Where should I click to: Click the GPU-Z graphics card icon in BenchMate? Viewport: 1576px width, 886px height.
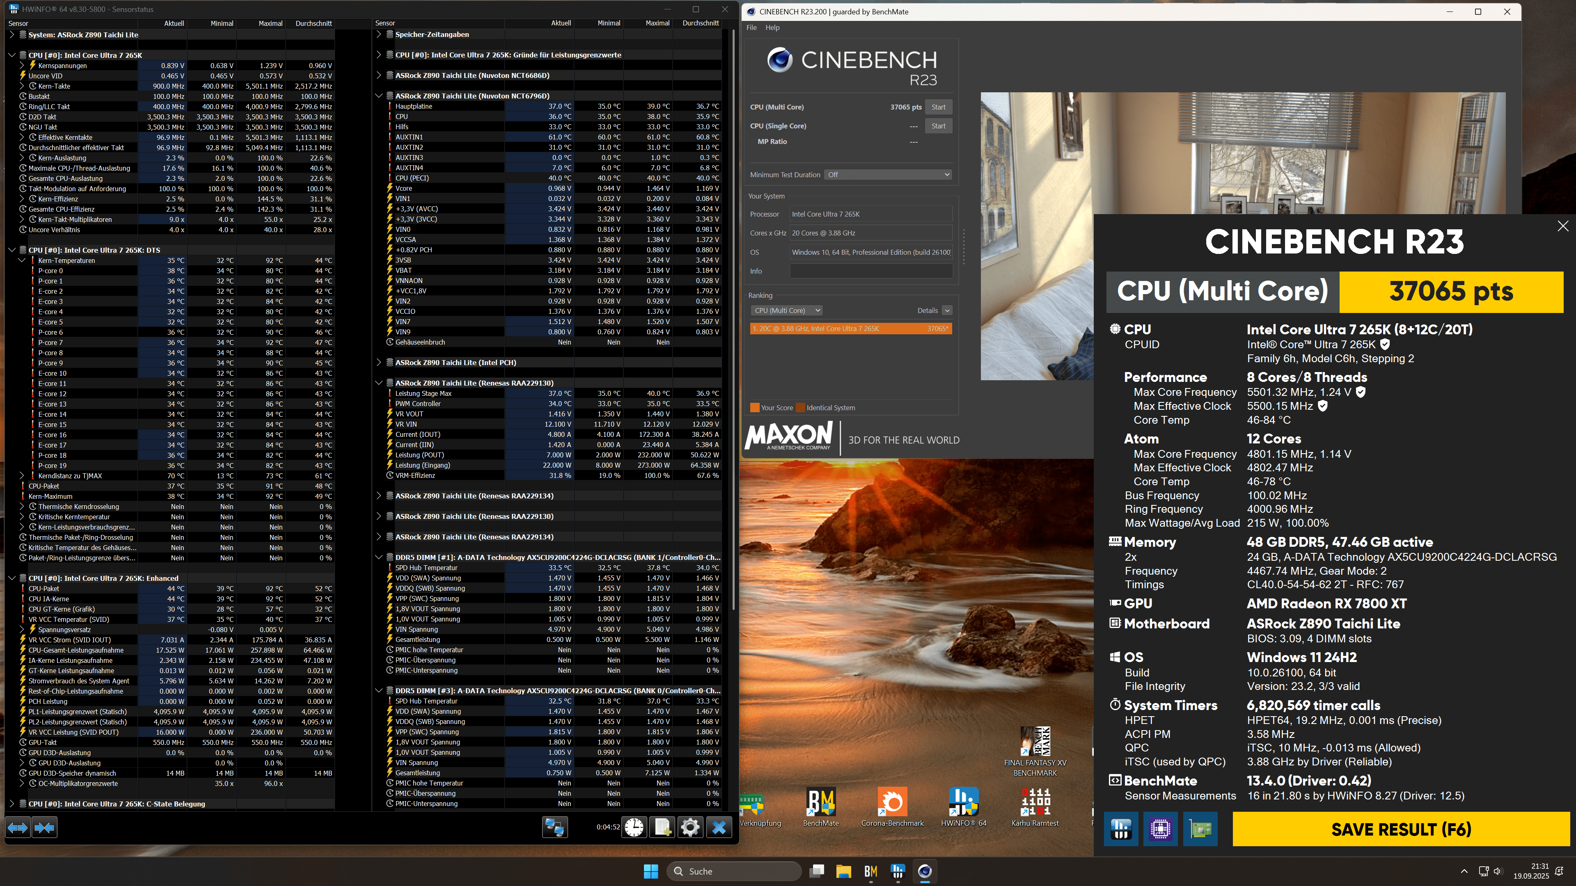click(x=1200, y=829)
